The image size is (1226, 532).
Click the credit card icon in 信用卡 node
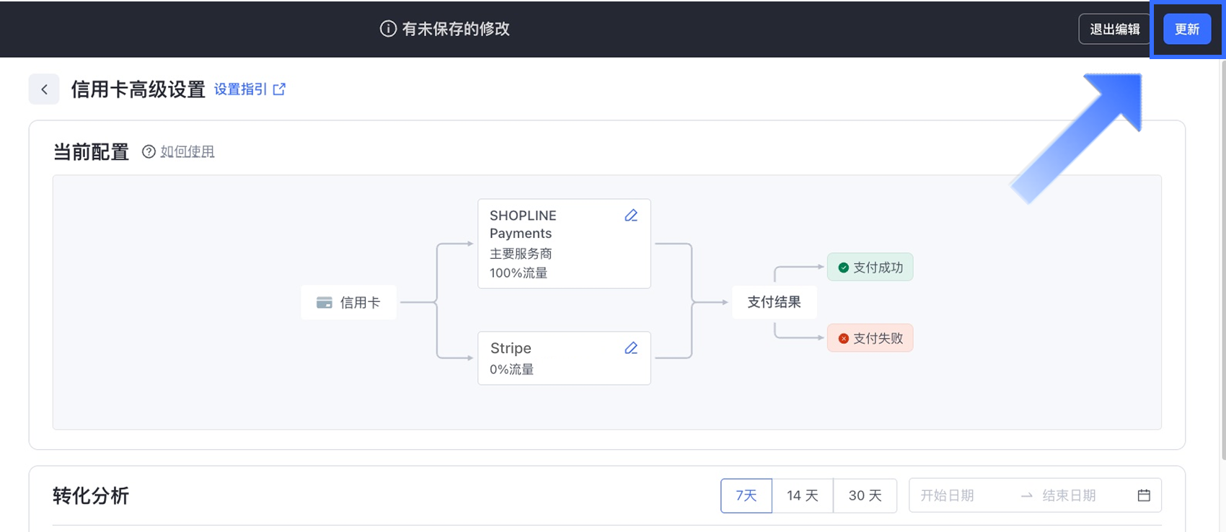[325, 303]
